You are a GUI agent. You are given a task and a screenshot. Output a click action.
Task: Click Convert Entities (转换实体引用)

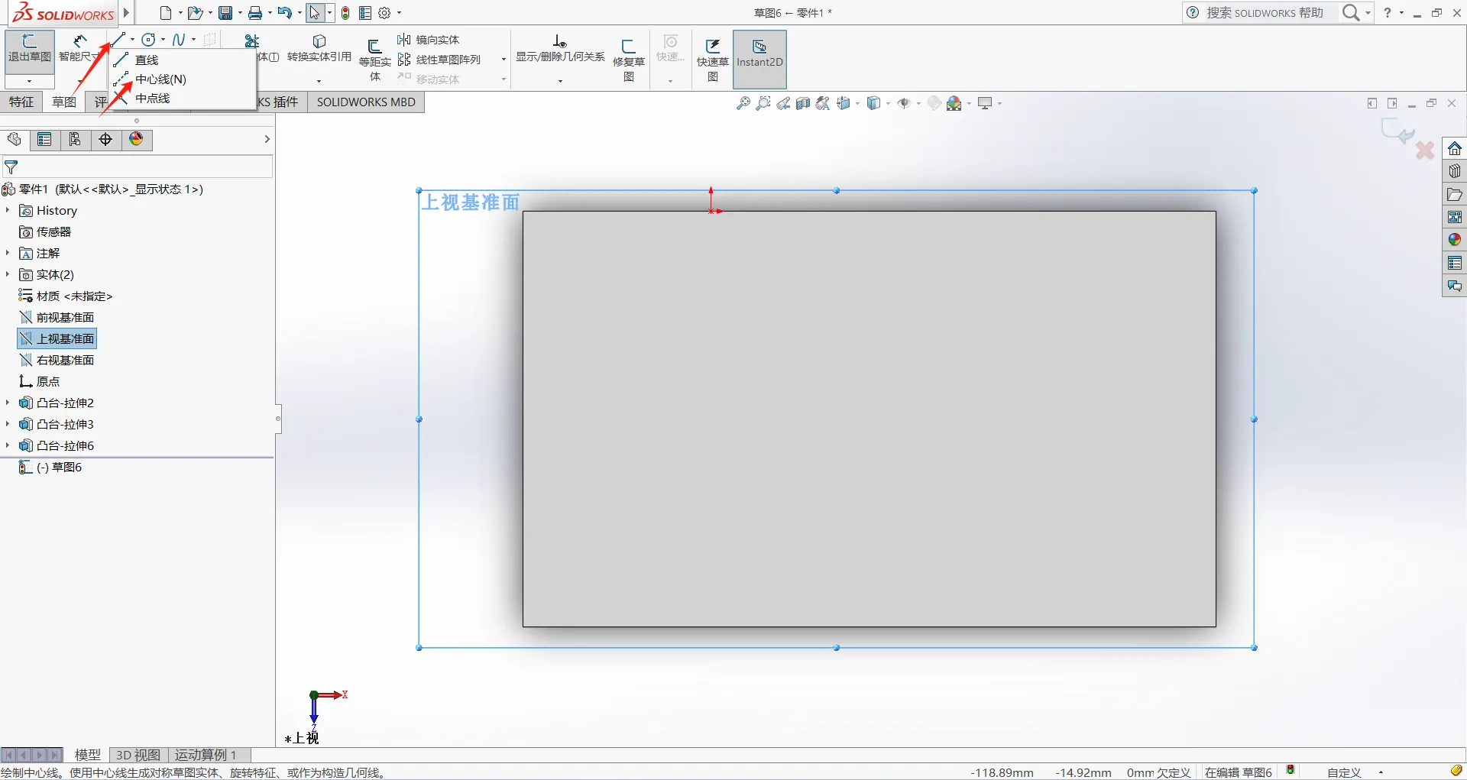[x=319, y=49]
